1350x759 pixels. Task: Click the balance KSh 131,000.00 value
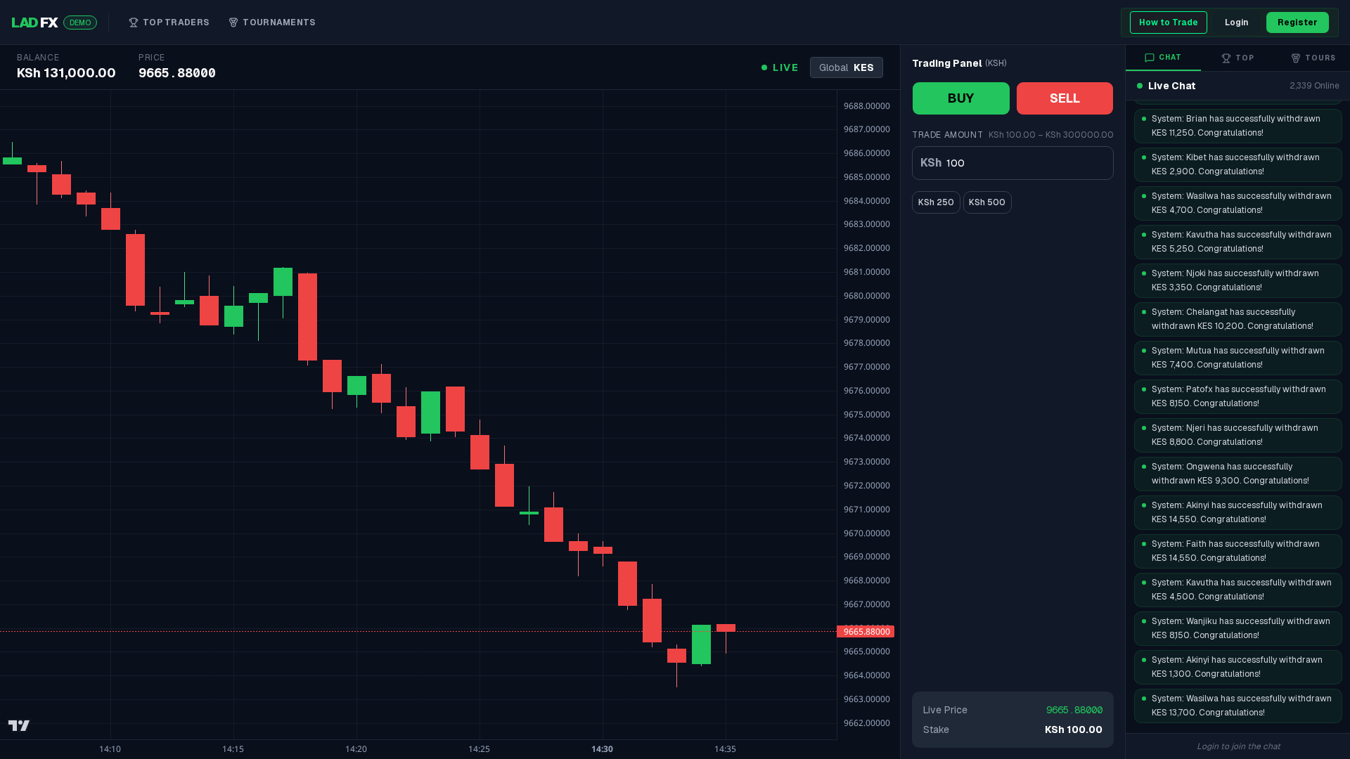pyautogui.click(x=66, y=73)
